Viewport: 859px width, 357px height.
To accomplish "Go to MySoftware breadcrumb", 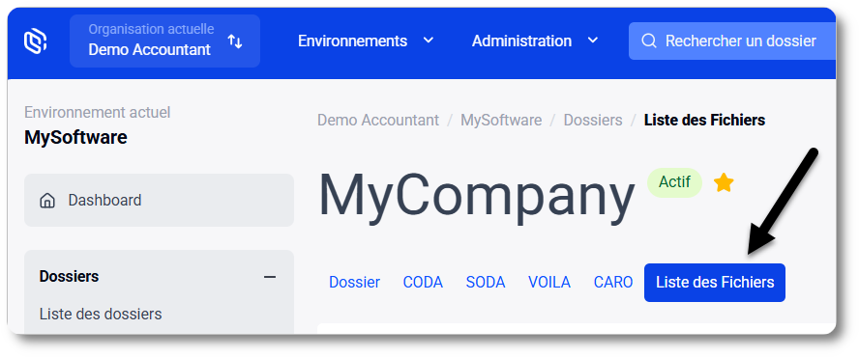I will [501, 120].
